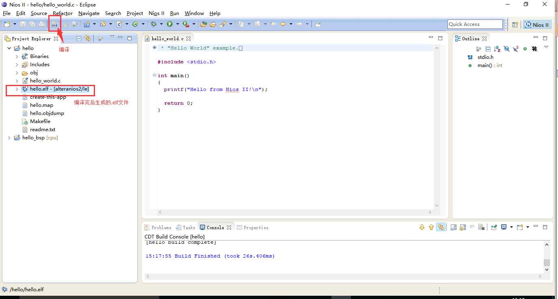Toggle Scroll Lock in console
The height and width of the screenshot is (299, 558).
pos(463,227)
